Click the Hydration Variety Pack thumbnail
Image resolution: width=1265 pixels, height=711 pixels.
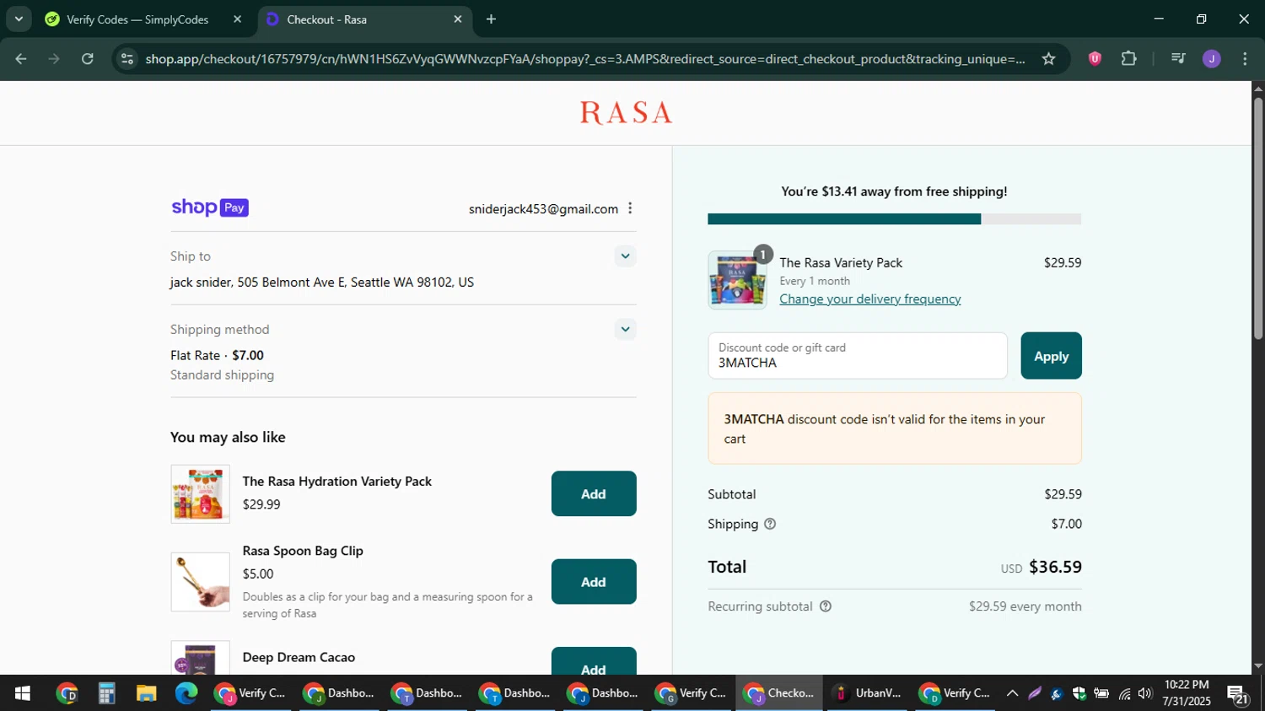click(x=201, y=494)
